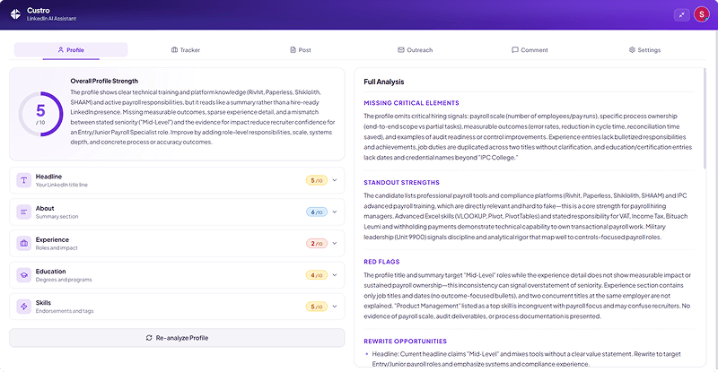Click the 'Summary section' subtitle
This screenshot has width=718, height=372.
point(57,216)
